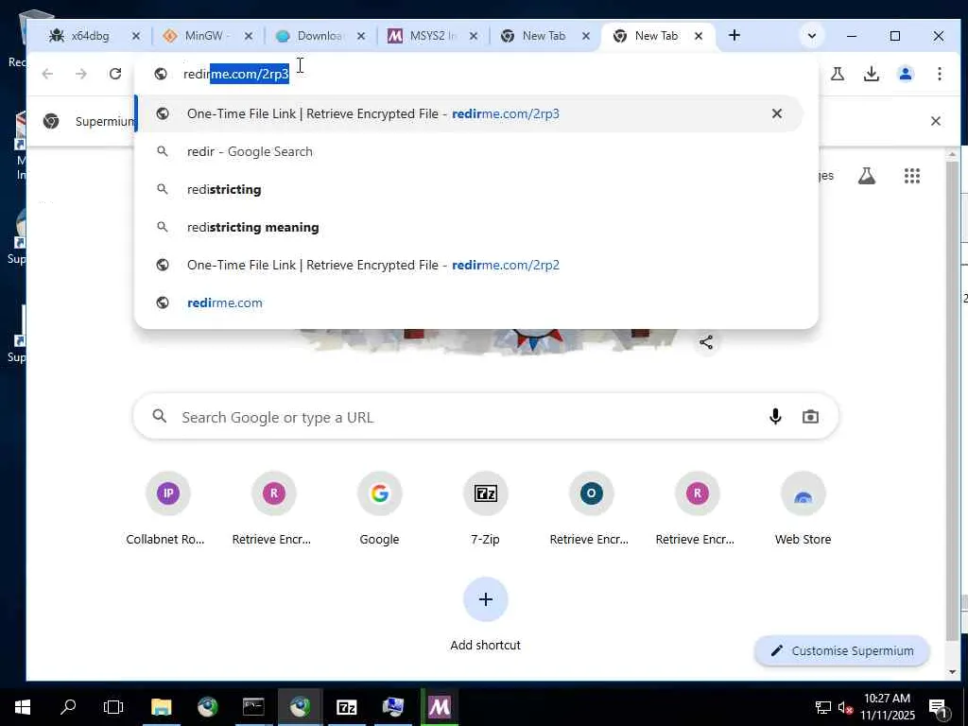Open Task View on taskbar
The image size is (968, 726).
click(113, 707)
